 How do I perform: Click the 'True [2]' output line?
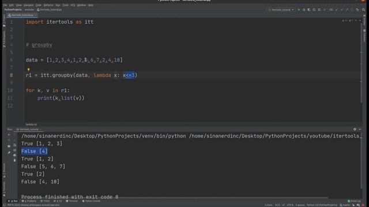[33, 174]
